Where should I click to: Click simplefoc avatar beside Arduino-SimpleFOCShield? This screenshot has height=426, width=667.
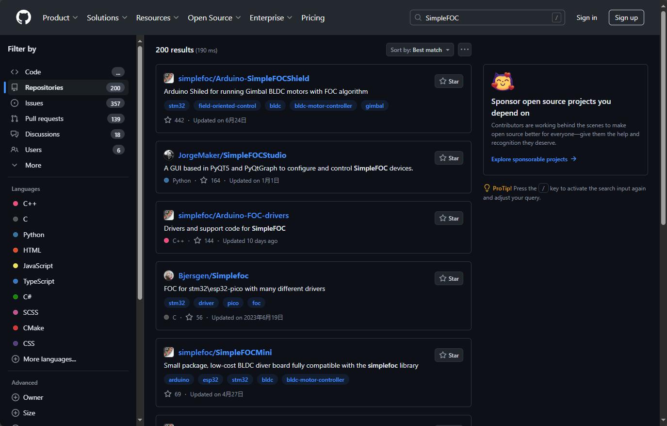point(169,78)
